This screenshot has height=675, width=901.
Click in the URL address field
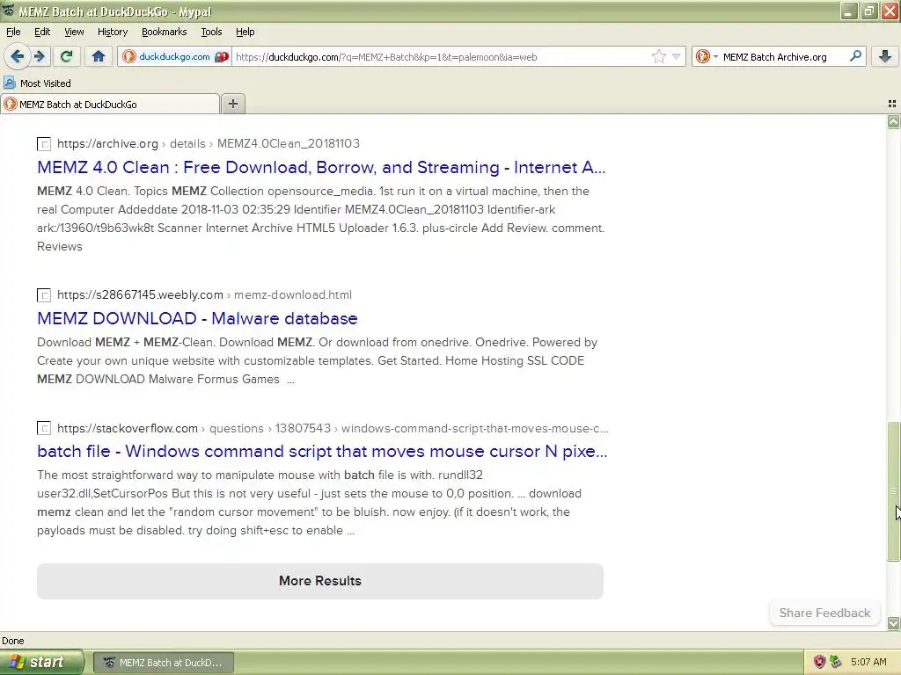[440, 56]
